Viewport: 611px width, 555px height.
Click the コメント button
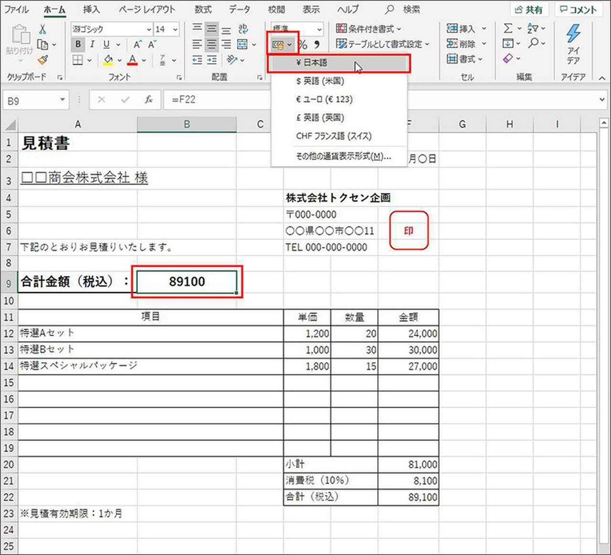click(x=578, y=10)
